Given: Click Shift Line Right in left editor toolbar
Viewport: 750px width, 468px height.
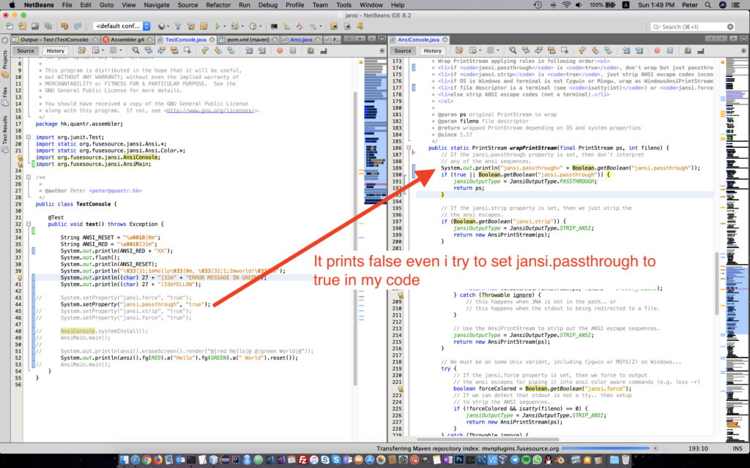Looking at the screenshot, I should 261,50.
